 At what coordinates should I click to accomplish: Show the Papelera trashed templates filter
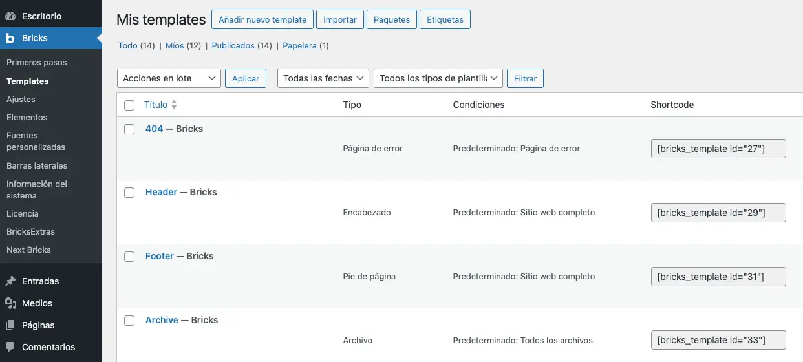pos(300,46)
